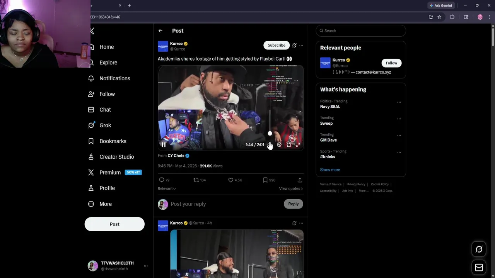
Task: Open TTVWASHCLOTH account menu dots
Action: (146, 266)
